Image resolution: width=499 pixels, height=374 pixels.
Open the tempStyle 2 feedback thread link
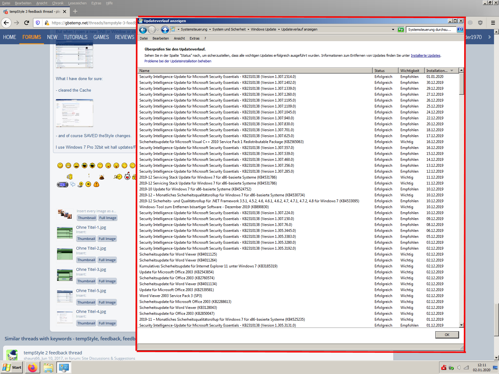53,353
